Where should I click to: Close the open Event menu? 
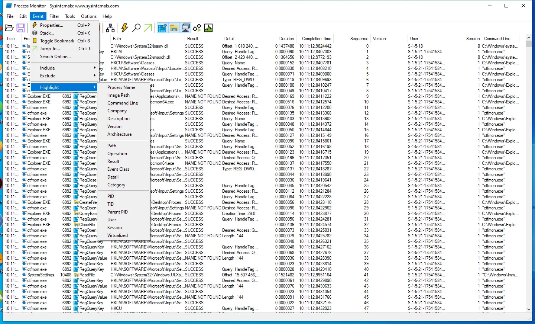point(38,16)
